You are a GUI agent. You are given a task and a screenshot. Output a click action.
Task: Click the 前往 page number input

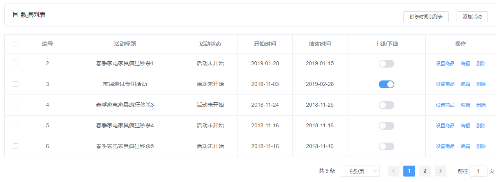pos(478,171)
